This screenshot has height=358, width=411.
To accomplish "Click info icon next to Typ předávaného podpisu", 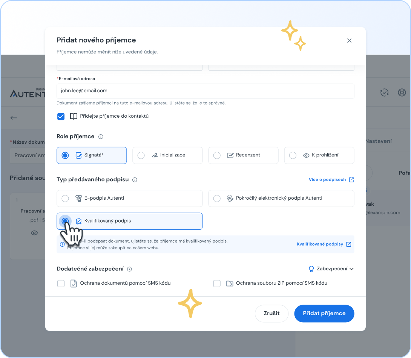I will [135, 180].
